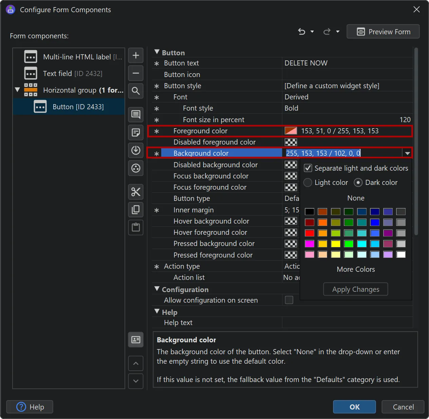Paste component from clipboard
429x419 pixels.
coord(135,227)
